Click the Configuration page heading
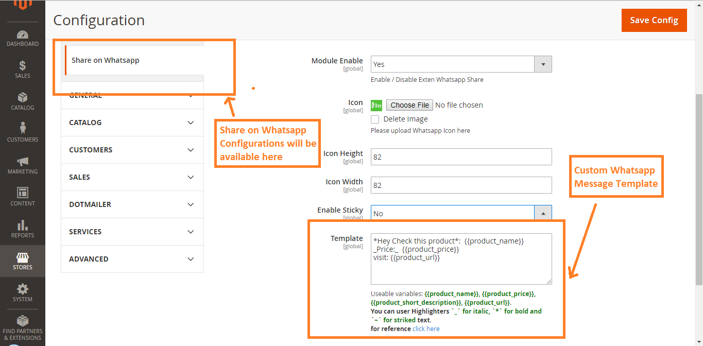Screen dimensions: 703x346 point(99,20)
